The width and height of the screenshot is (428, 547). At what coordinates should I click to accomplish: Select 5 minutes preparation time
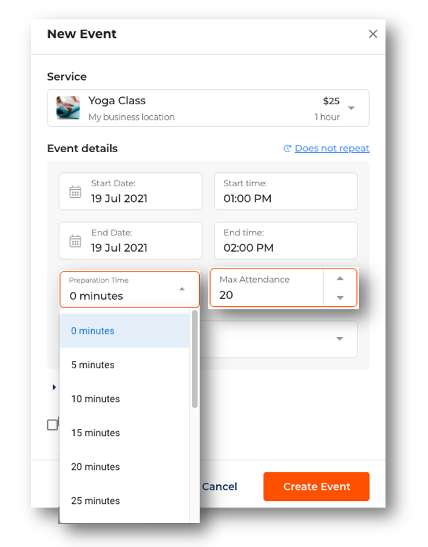click(x=92, y=365)
